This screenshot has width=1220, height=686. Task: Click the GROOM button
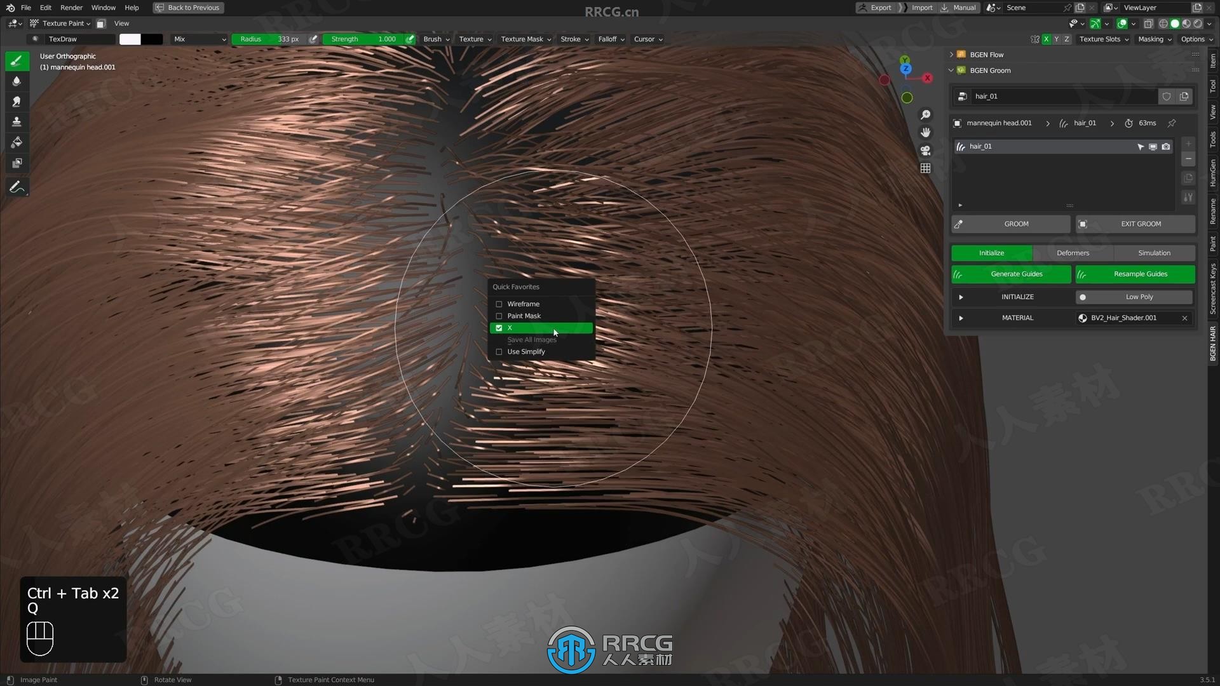[1010, 224]
